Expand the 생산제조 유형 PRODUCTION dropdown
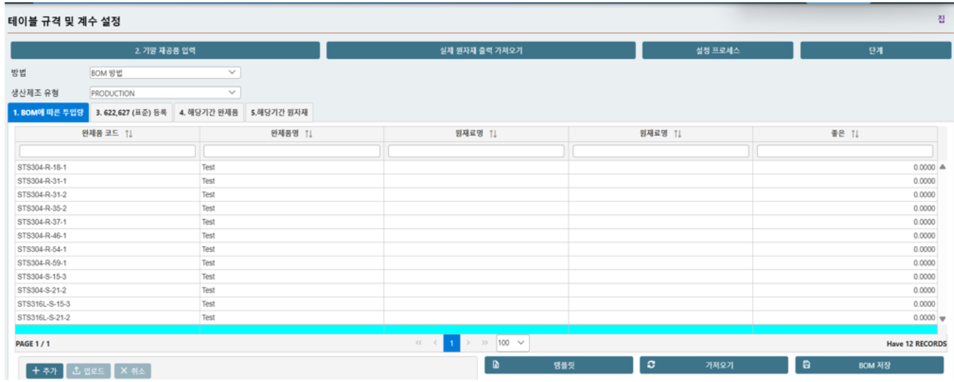The height and width of the screenshot is (382, 954). (x=165, y=93)
